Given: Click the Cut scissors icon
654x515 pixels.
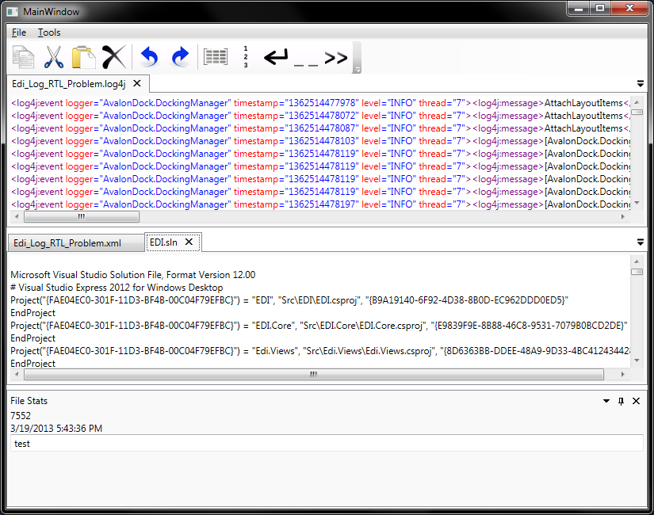Looking at the screenshot, I should coord(54,57).
